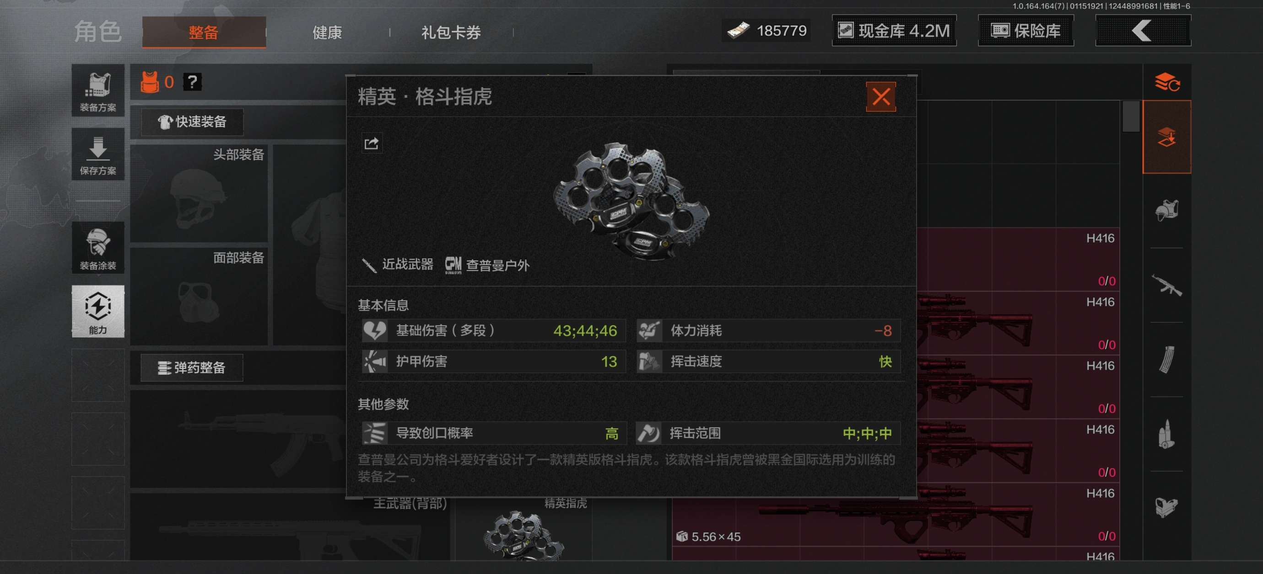Open the 装备方案 loadout icon
The image size is (1263, 574).
pyautogui.click(x=98, y=90)
